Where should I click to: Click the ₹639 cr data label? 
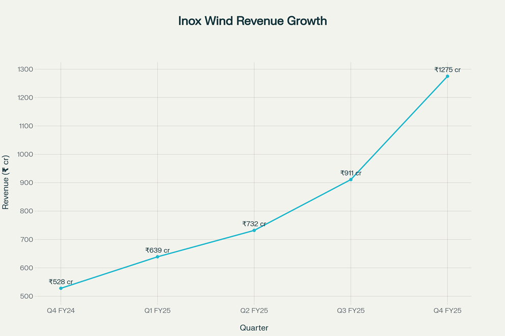pyautogui.click(x=157, y=250)
